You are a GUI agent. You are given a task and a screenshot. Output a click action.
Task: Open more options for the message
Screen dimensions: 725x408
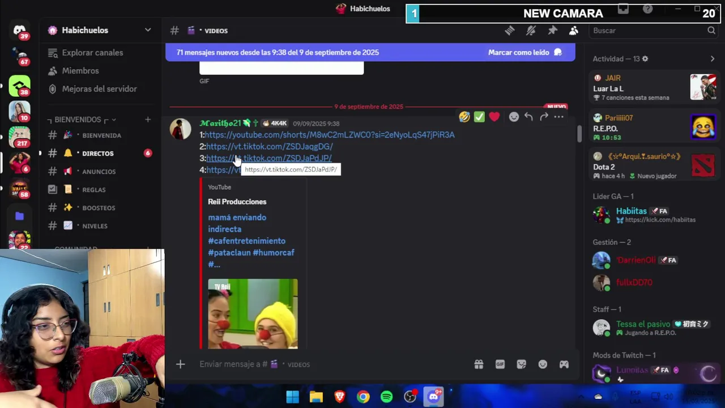click(x=559, y=117)
